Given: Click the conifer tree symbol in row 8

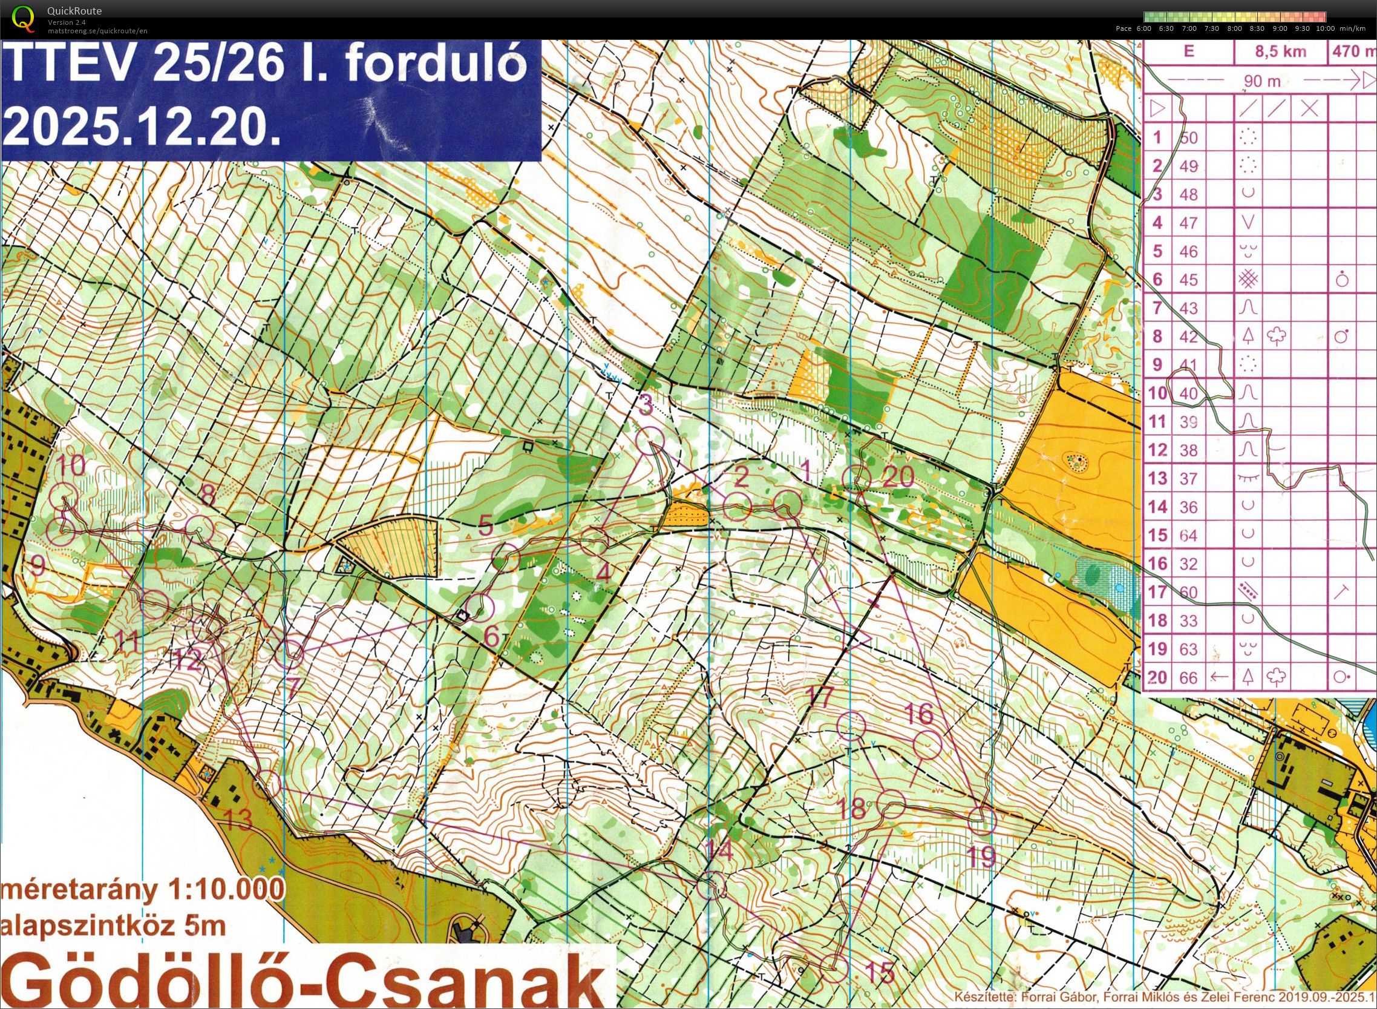Looking at the screenshot, I should click(1249, 336).
